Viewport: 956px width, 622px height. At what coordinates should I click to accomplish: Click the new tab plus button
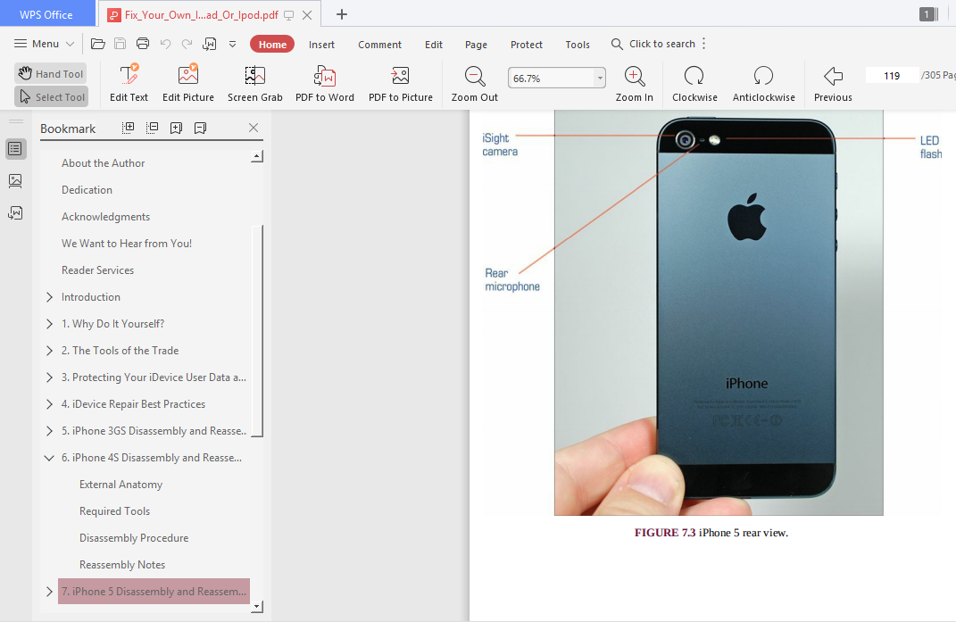341,14
